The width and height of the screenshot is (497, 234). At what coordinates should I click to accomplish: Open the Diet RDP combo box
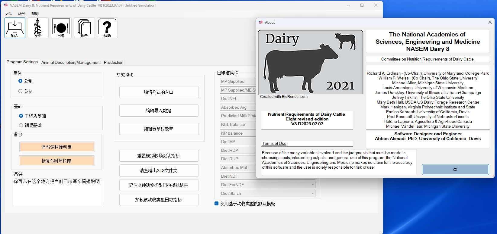coord(238,150)
